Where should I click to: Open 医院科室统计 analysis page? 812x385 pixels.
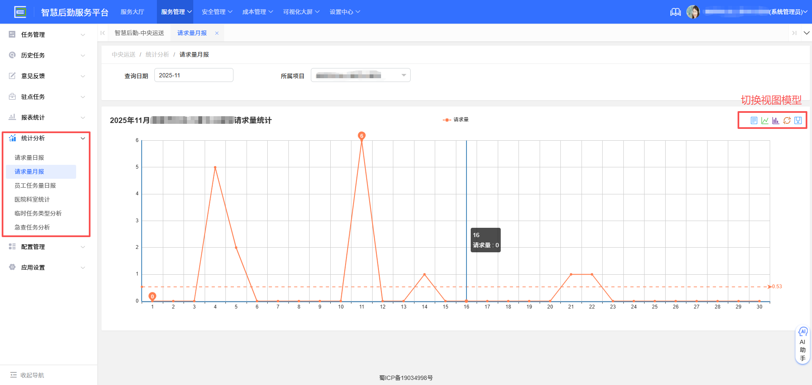tap(32, 199)
